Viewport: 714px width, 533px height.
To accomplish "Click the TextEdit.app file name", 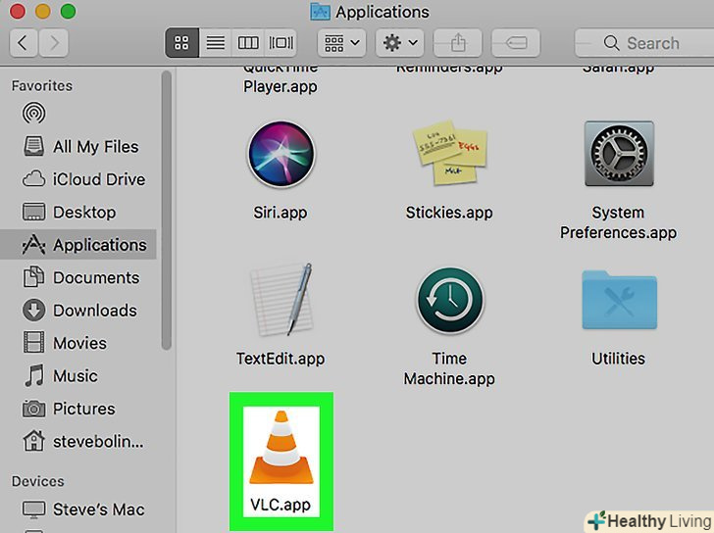I will click(280, 359).
